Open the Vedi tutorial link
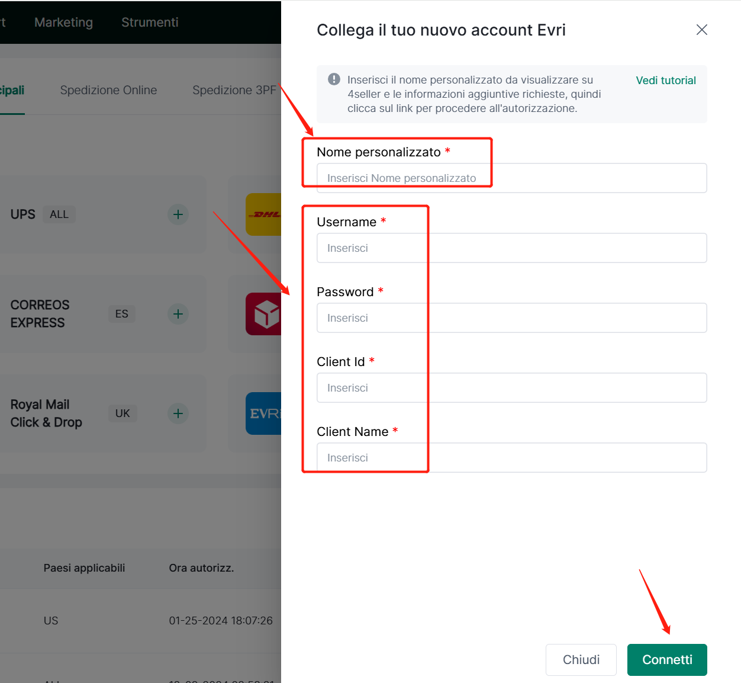The image size is (741, 683). (666, 81)
